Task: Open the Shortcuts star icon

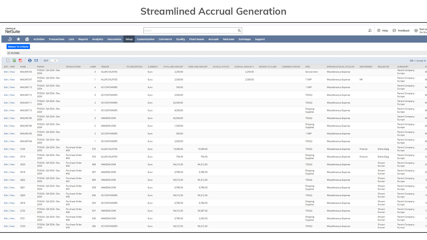Action: pos(18,39)
